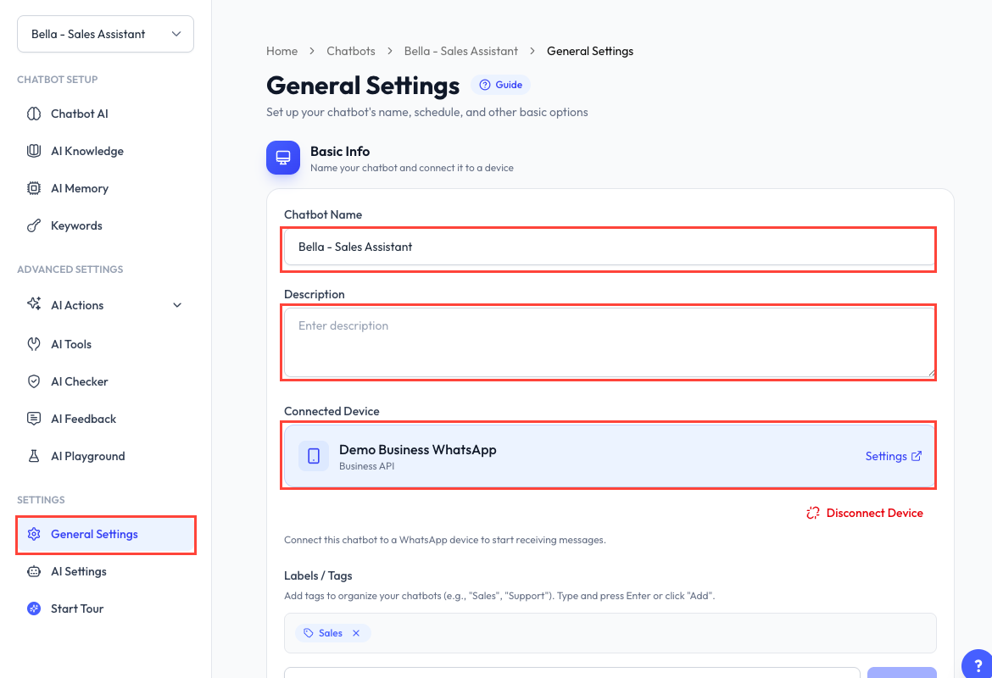This screenshot has width=992, height=678.
Task: Open AI Checker label in sidebar
Action: pos(79,381)
